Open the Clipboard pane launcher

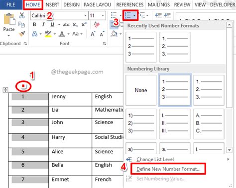[x=25, y=44]
